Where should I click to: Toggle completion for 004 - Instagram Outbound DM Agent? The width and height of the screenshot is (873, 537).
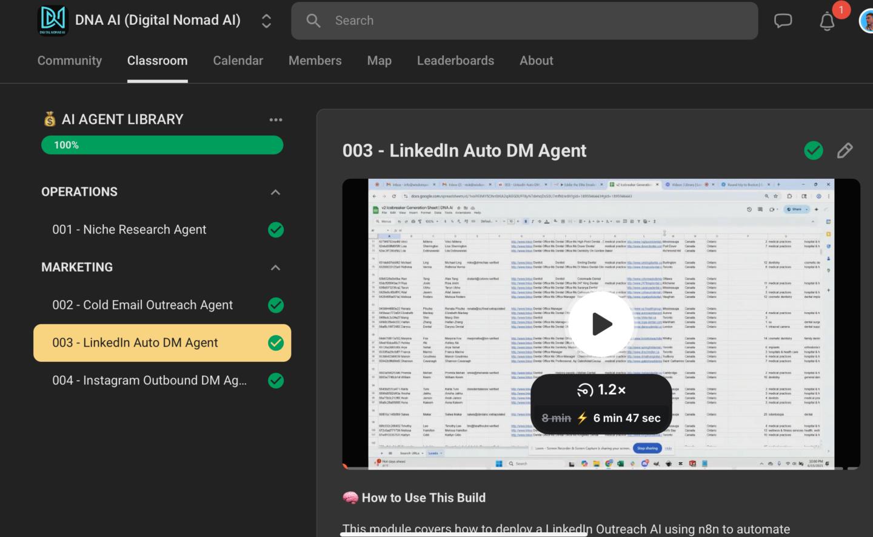(x=276, y=381)
